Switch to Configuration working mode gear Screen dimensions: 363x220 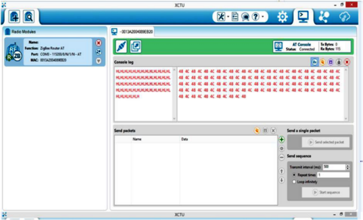[282, 16]
